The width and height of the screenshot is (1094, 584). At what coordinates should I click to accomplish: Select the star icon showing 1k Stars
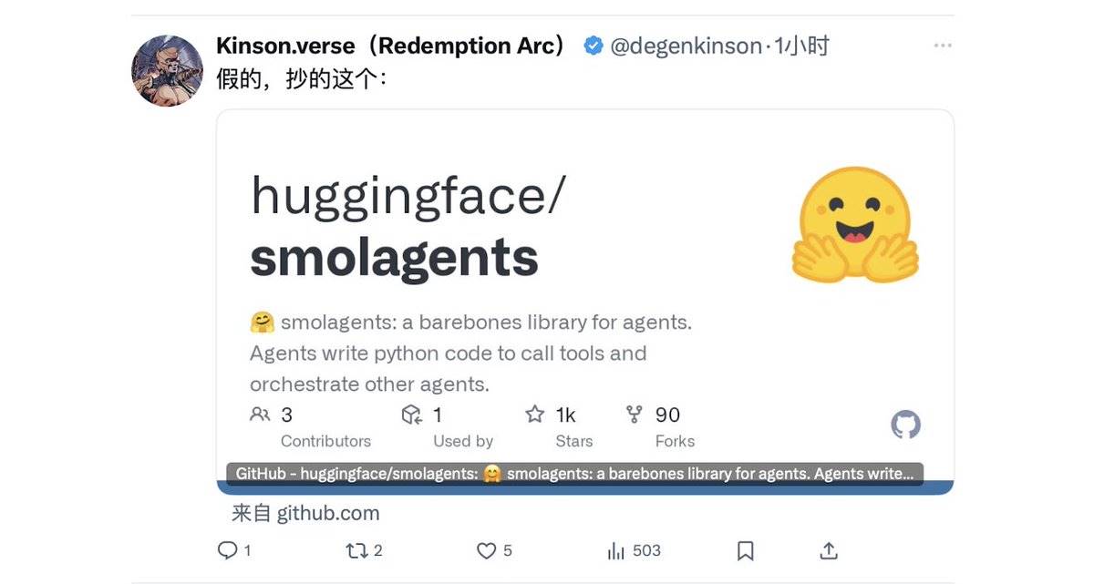pyautogui.click(x=535, y=415)
